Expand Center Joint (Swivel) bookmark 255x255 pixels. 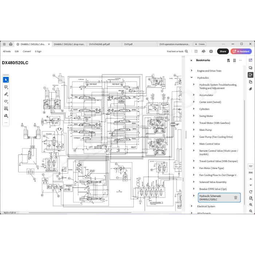[194, 102]
